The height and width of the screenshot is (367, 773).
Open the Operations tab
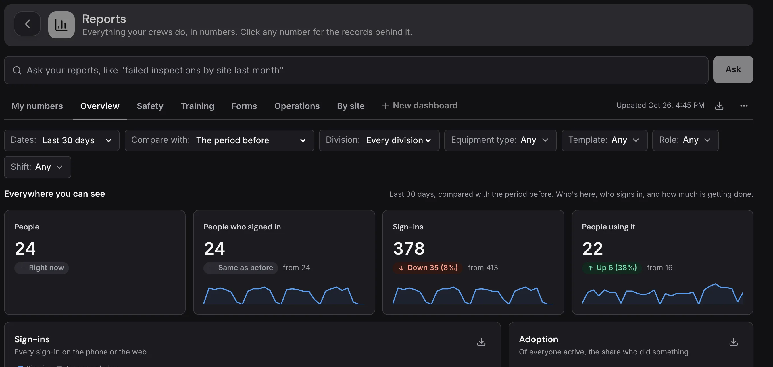tap(297, 106)
